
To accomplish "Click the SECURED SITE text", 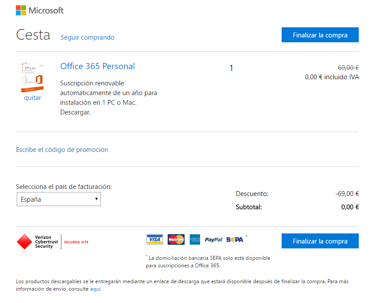I will [x=76, y=242].
